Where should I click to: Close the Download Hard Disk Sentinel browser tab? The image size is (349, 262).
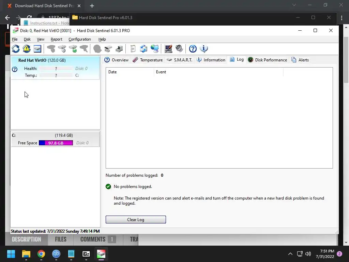click(79, 6)
